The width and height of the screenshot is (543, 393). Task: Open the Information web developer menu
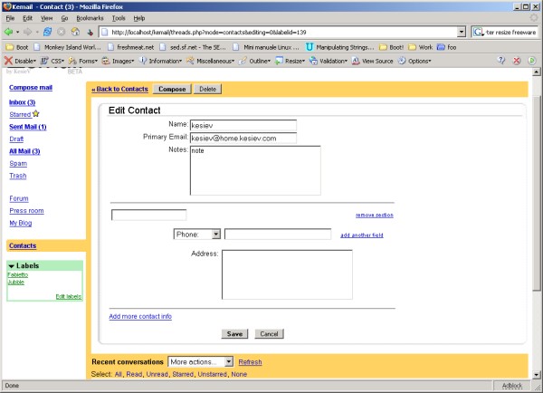[x=160, y=61]
